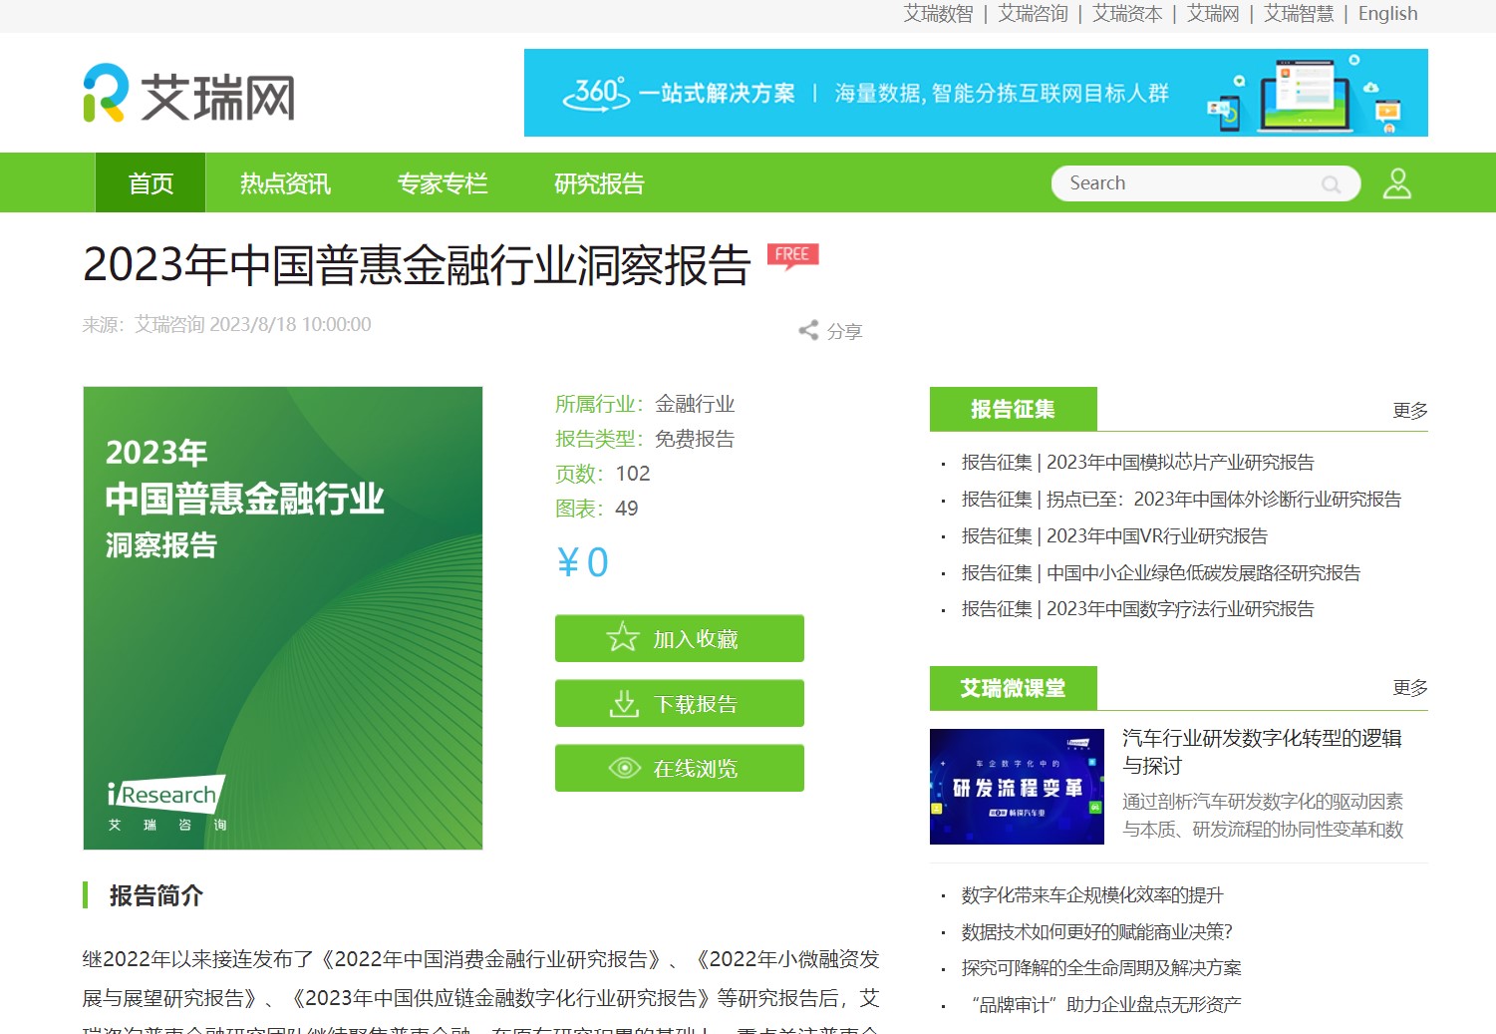
Task: Open 2023年中国VR行业研究报告 link
Action: [1114, 536]
